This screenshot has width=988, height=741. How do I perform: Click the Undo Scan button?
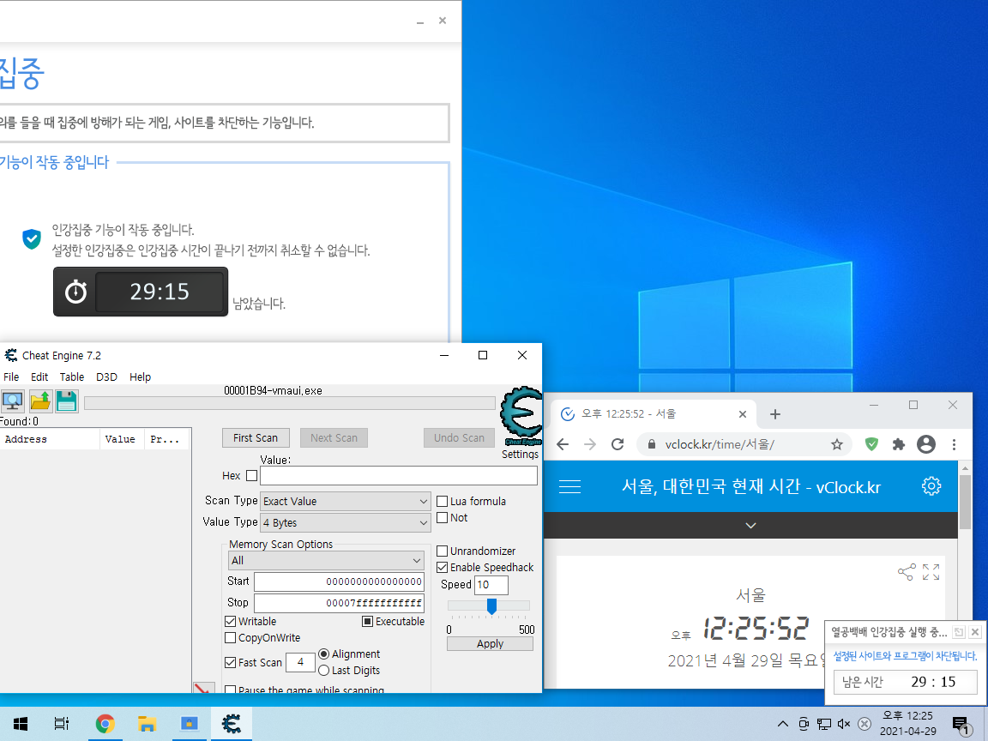459,438
